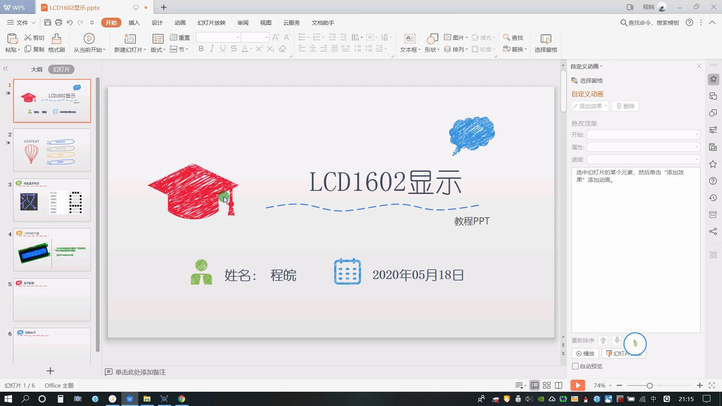Switch to the 大纲 pane tab
The width and height of the screenshot is (722, 406).
coord(36,69)
